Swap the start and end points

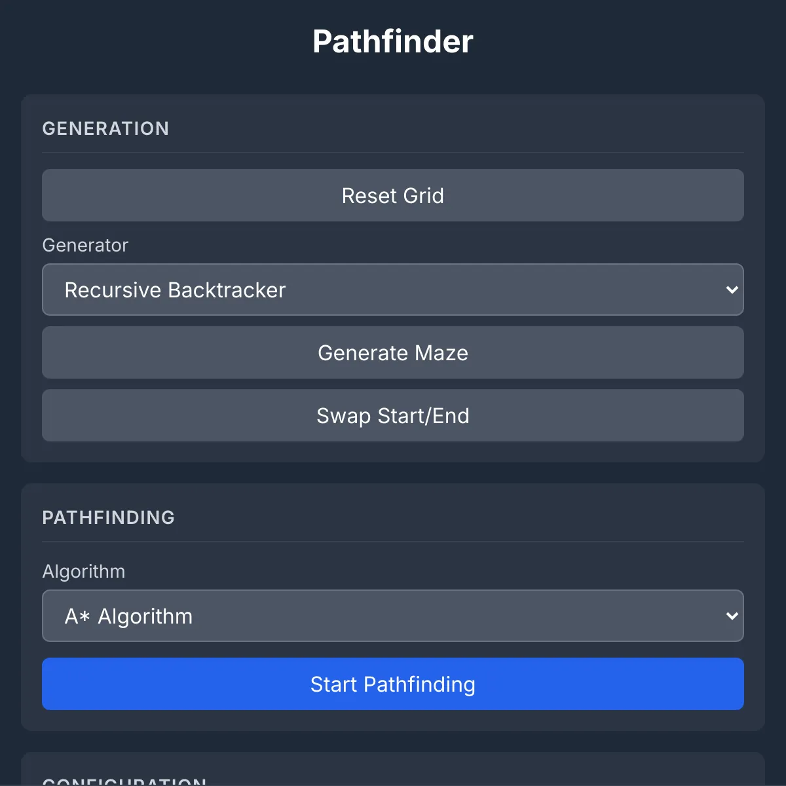[x=392, y=415]
